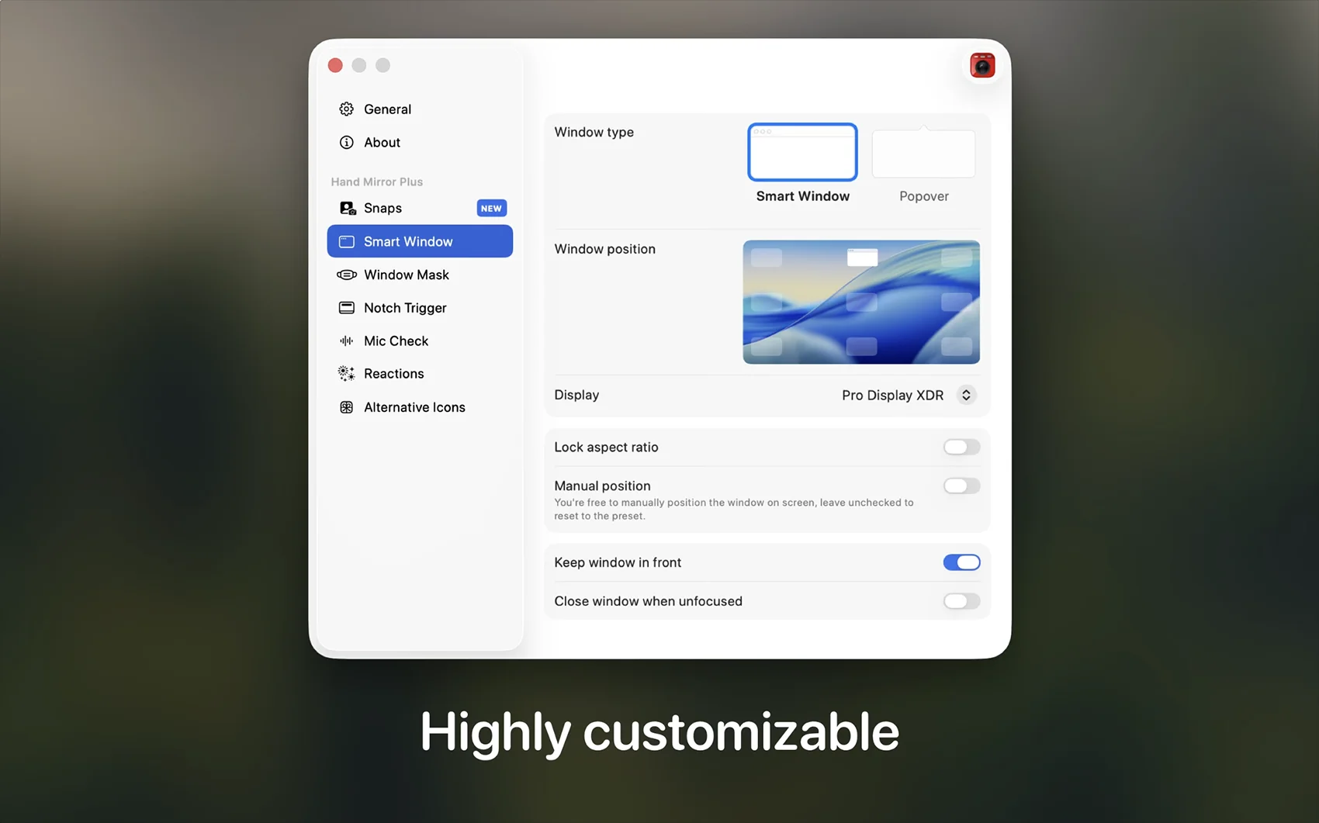1319x823 pixels.
Task: Click the Mic Check waveform icon
Action: pos(346,341)
